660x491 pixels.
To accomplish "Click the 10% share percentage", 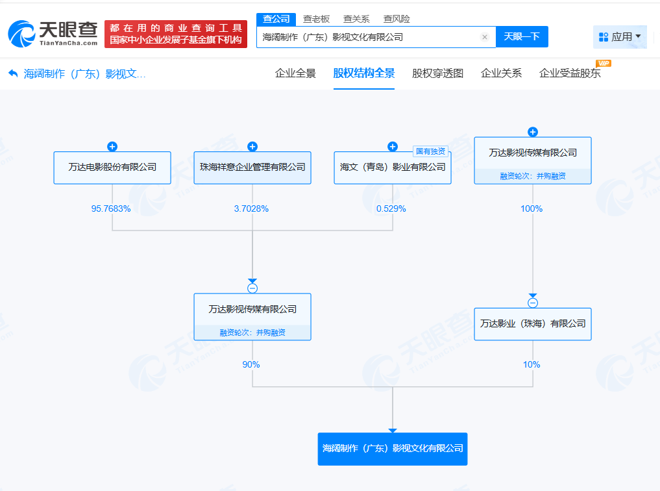I will (x=532, y=364).
